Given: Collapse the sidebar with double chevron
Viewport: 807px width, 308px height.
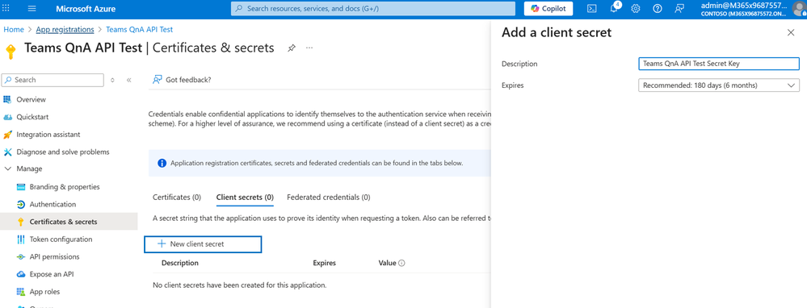Looking at the screenshot, I should 128,80.
